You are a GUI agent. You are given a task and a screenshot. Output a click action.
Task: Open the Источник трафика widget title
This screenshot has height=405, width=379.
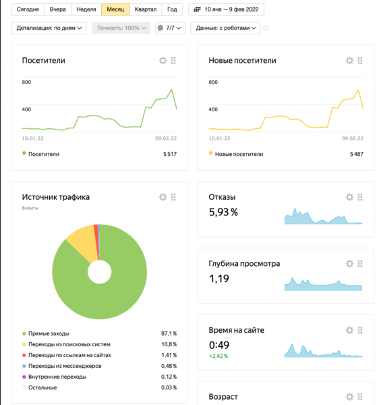[56, 197]
